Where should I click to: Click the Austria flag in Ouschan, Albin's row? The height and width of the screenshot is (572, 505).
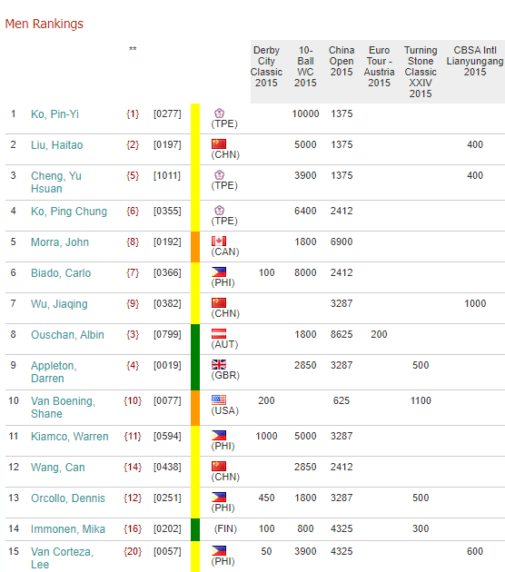(219, 333)
